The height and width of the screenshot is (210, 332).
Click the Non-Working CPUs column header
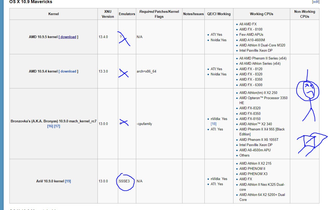pos(305,14)
